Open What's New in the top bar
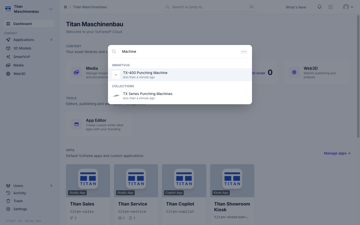 tap(296, 7)
